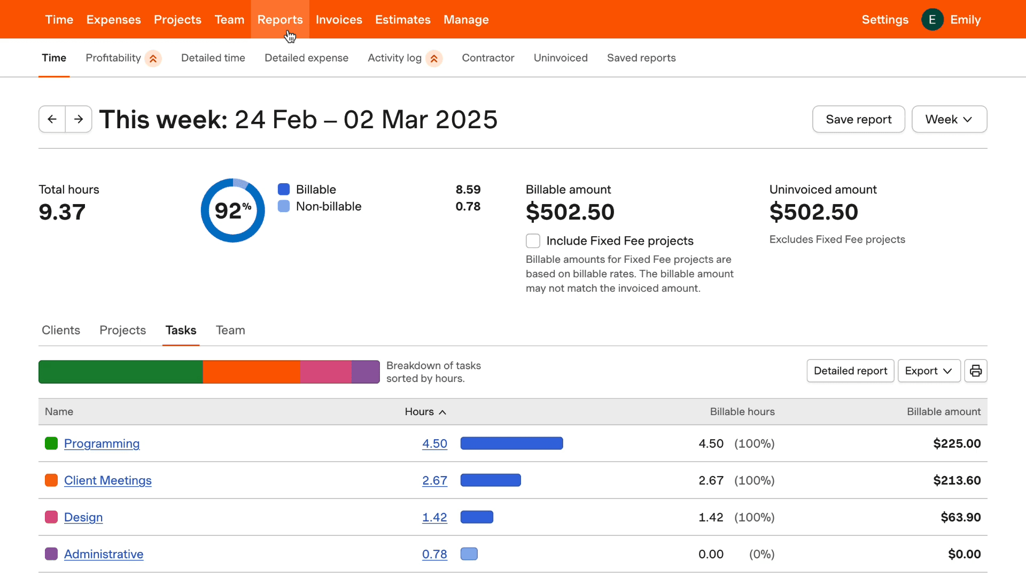1026x577 pixels.
Task: Open the Week period dropdown
Action: 949,119
